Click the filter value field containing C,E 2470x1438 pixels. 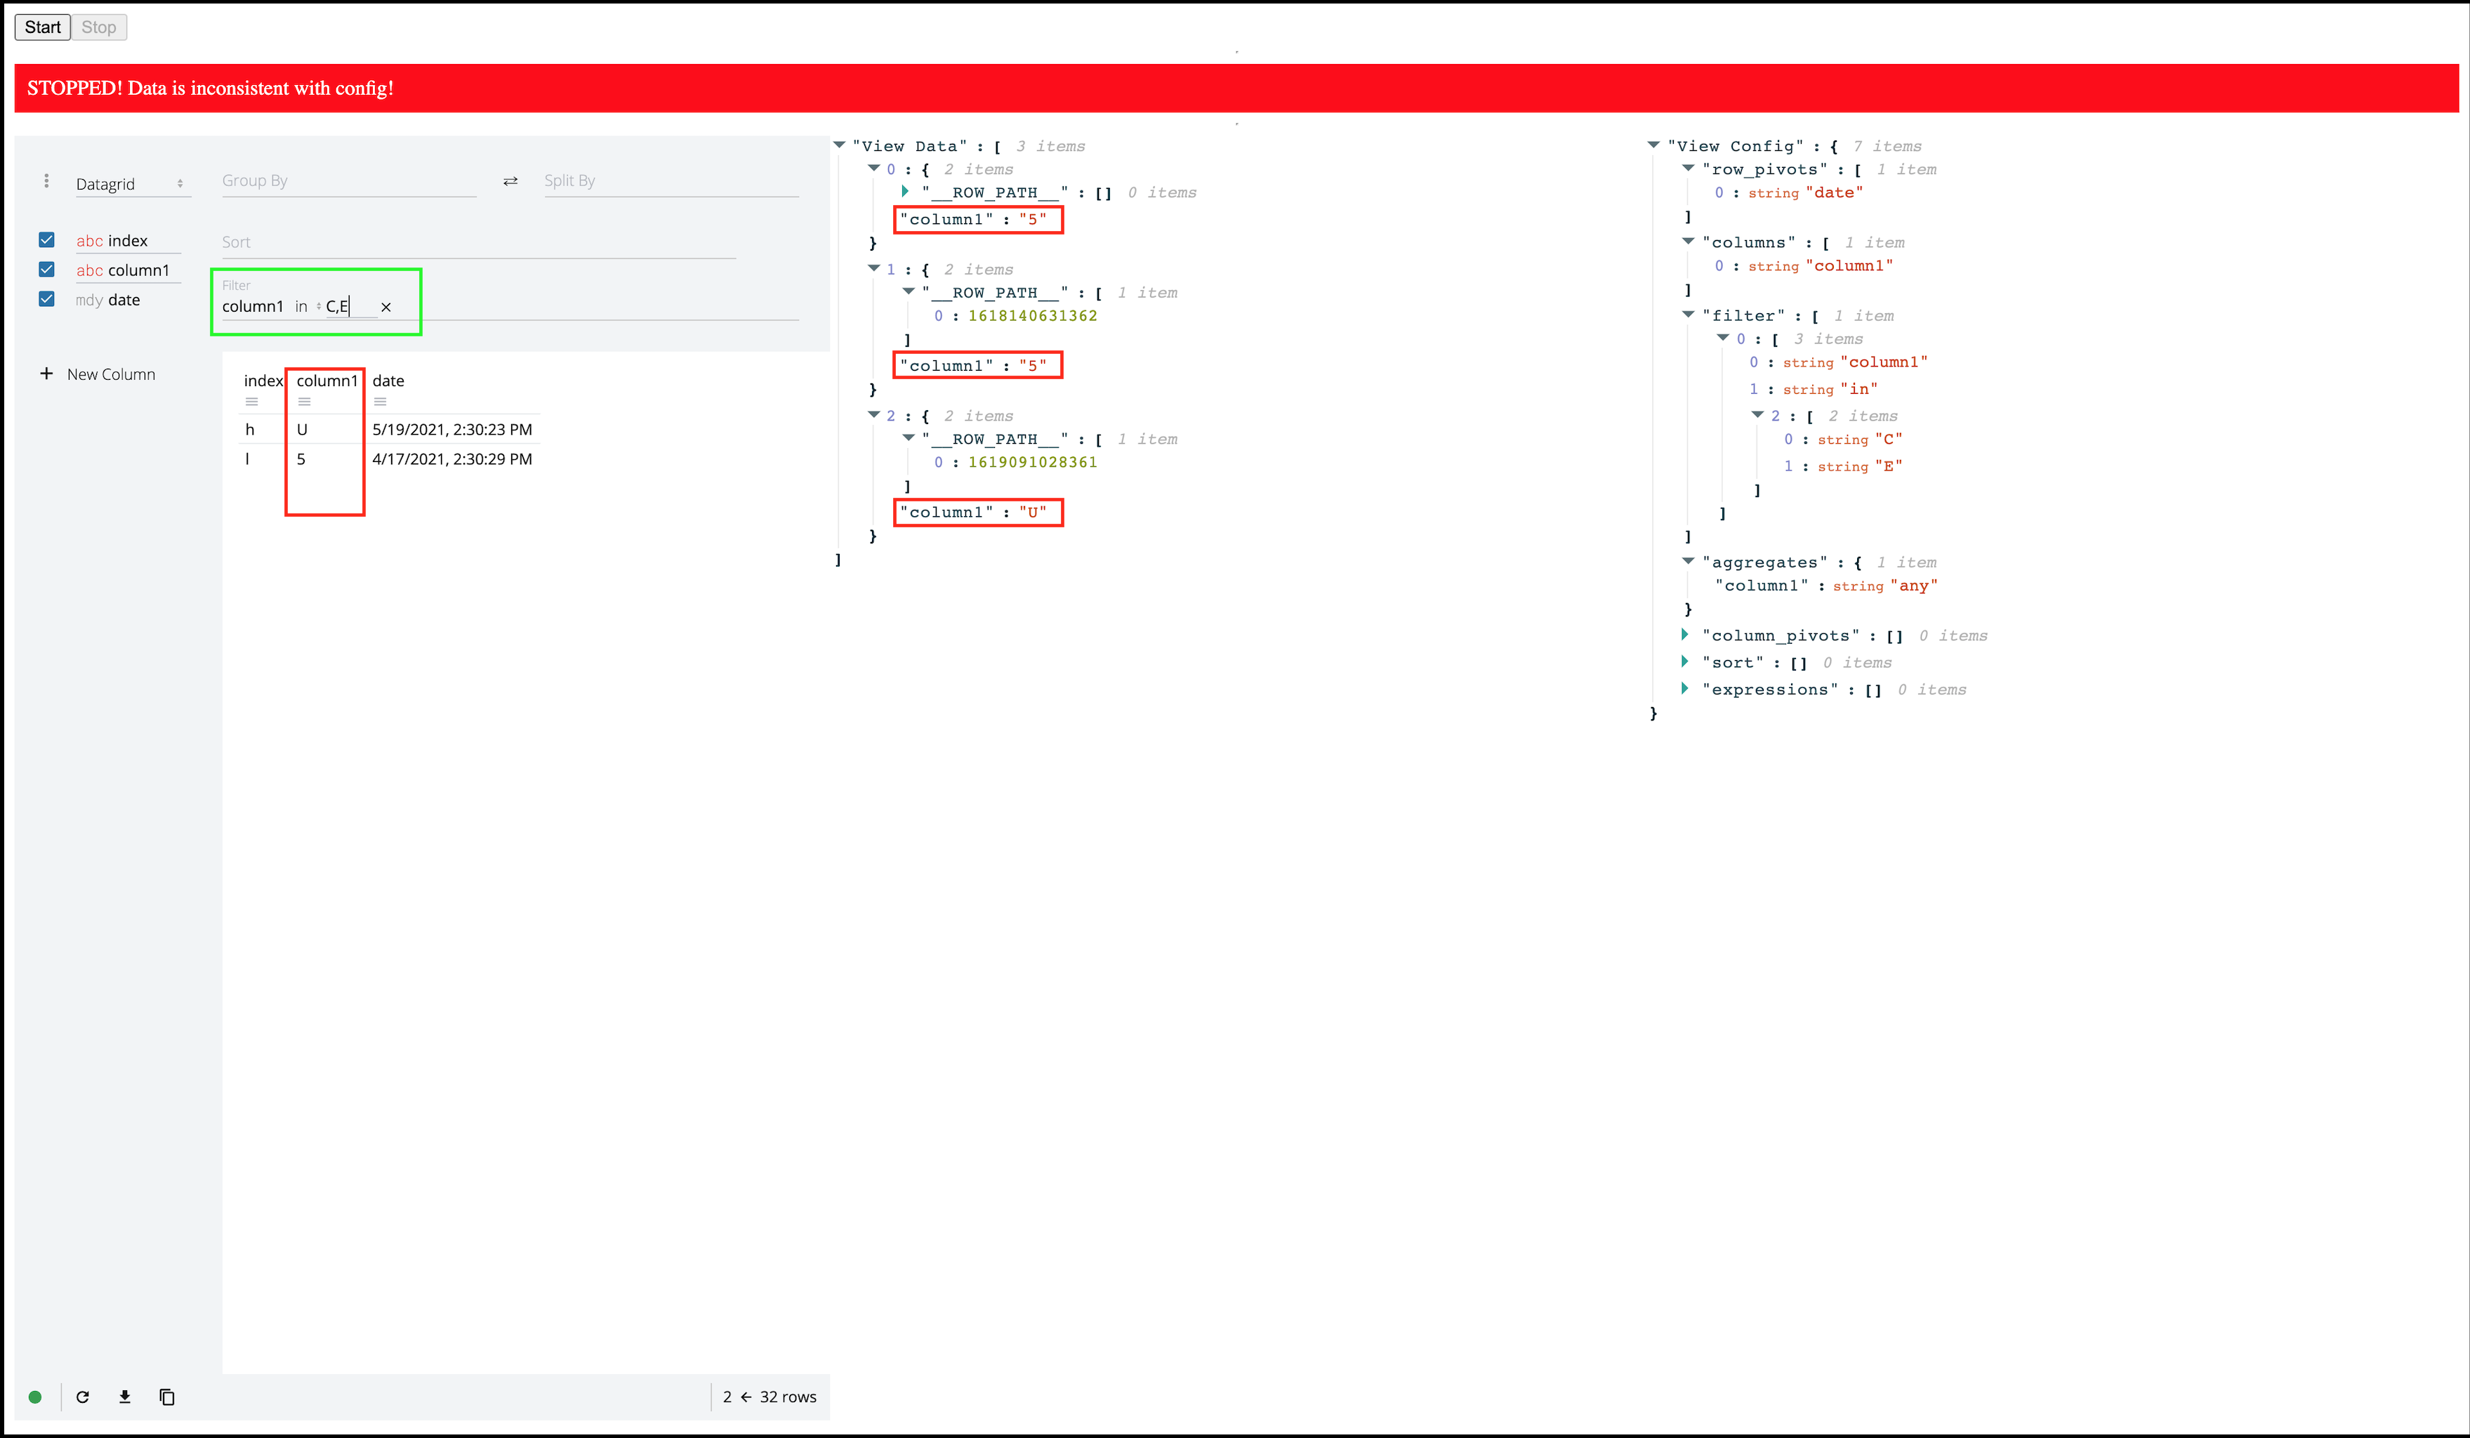click(x=348, y=306)
